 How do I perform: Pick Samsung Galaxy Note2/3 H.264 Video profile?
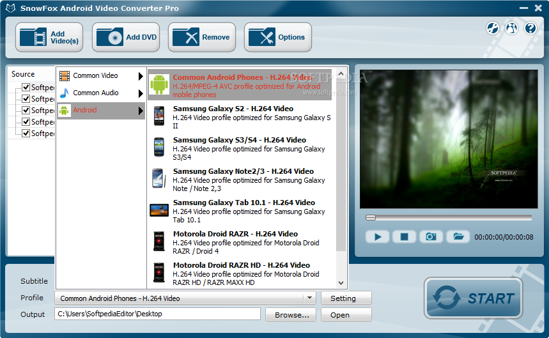[240, 180]
